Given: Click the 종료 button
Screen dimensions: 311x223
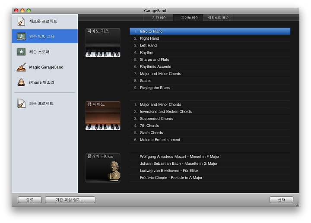Looking at the screenshot, I should pyautogui.click(x=30, y=200).
